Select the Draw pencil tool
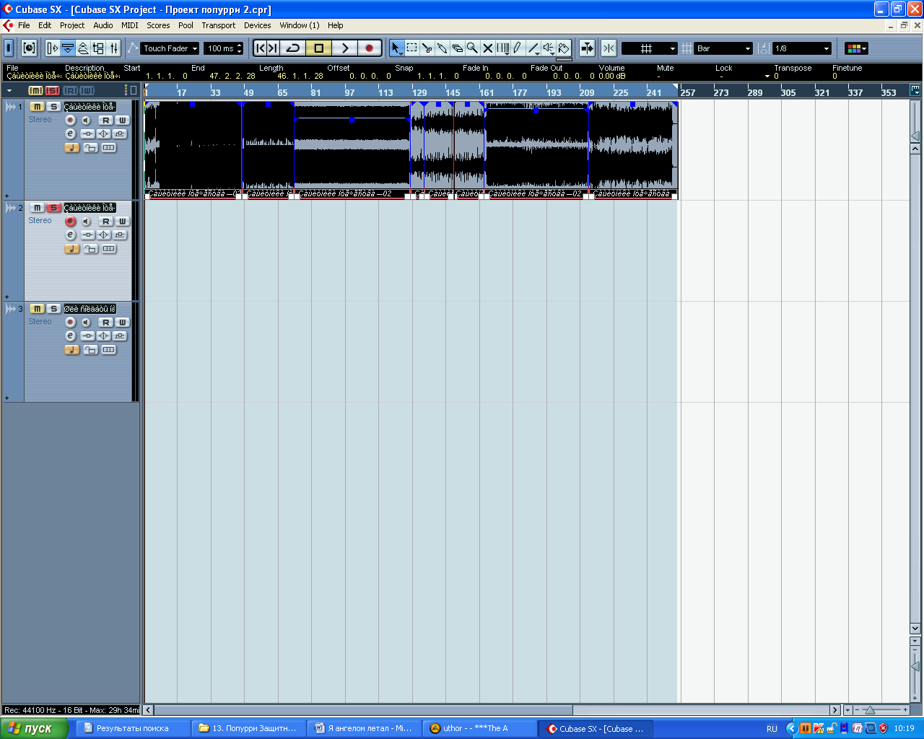 tap(518, 48)
